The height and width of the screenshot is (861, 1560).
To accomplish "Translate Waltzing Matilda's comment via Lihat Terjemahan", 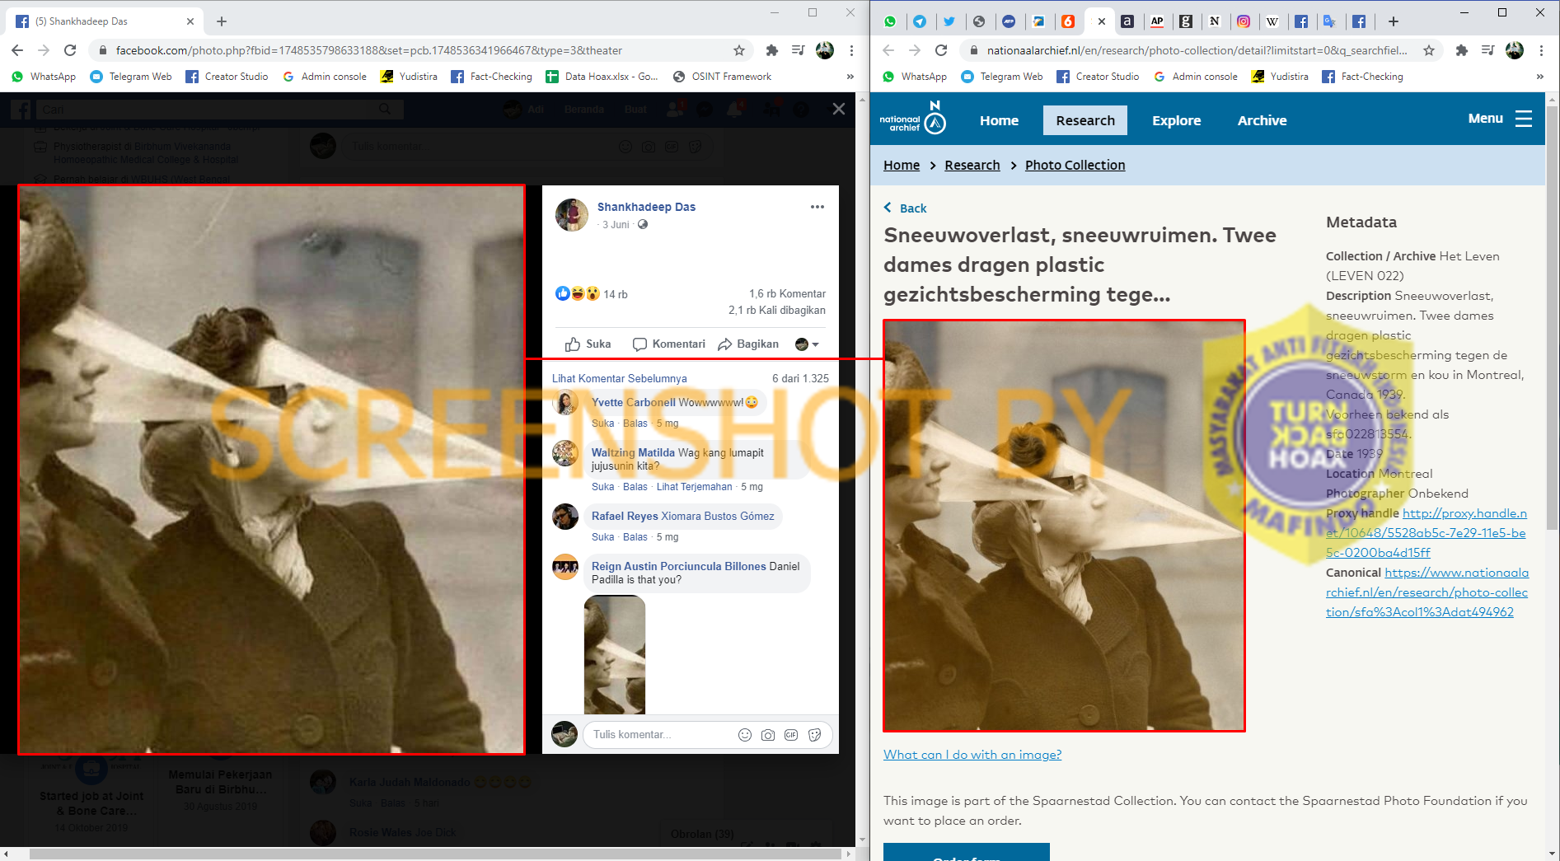I will (694, 487).
